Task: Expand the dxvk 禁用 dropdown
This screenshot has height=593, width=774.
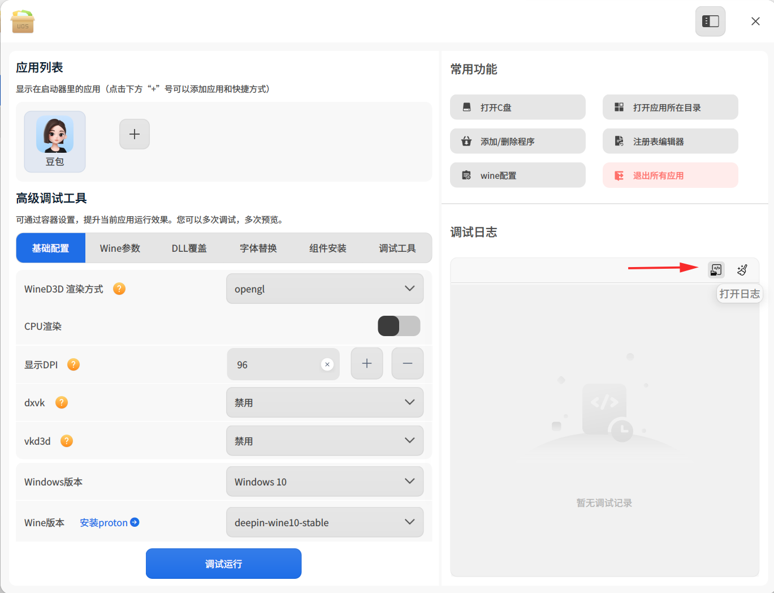Action: click(x=325, y=402)
